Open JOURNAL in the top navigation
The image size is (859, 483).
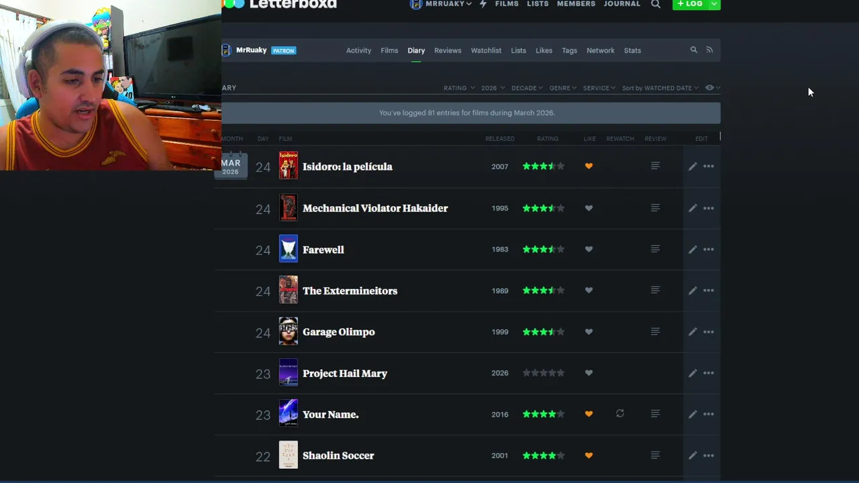point(622,4)
